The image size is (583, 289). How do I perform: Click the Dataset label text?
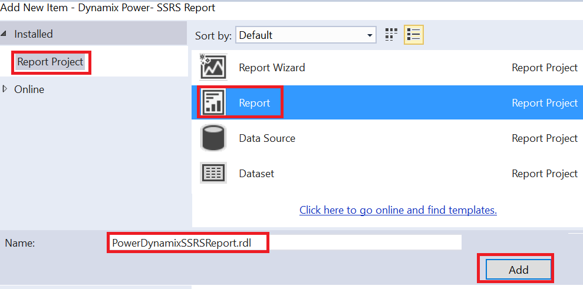(256, 173)
